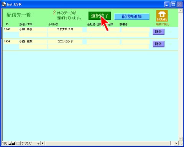Click the name field 小西 克哉
This screenshot has height=147, width=184.
pos(33,42)
